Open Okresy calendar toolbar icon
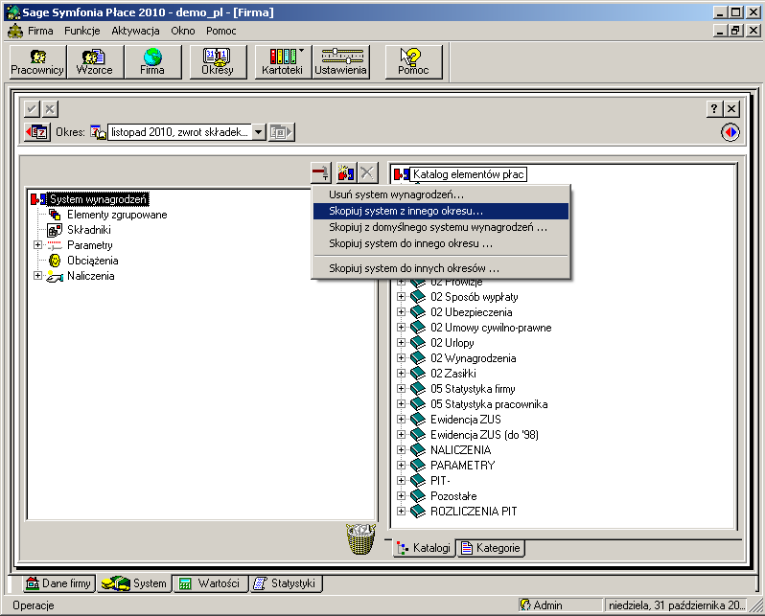 point(218,62)
